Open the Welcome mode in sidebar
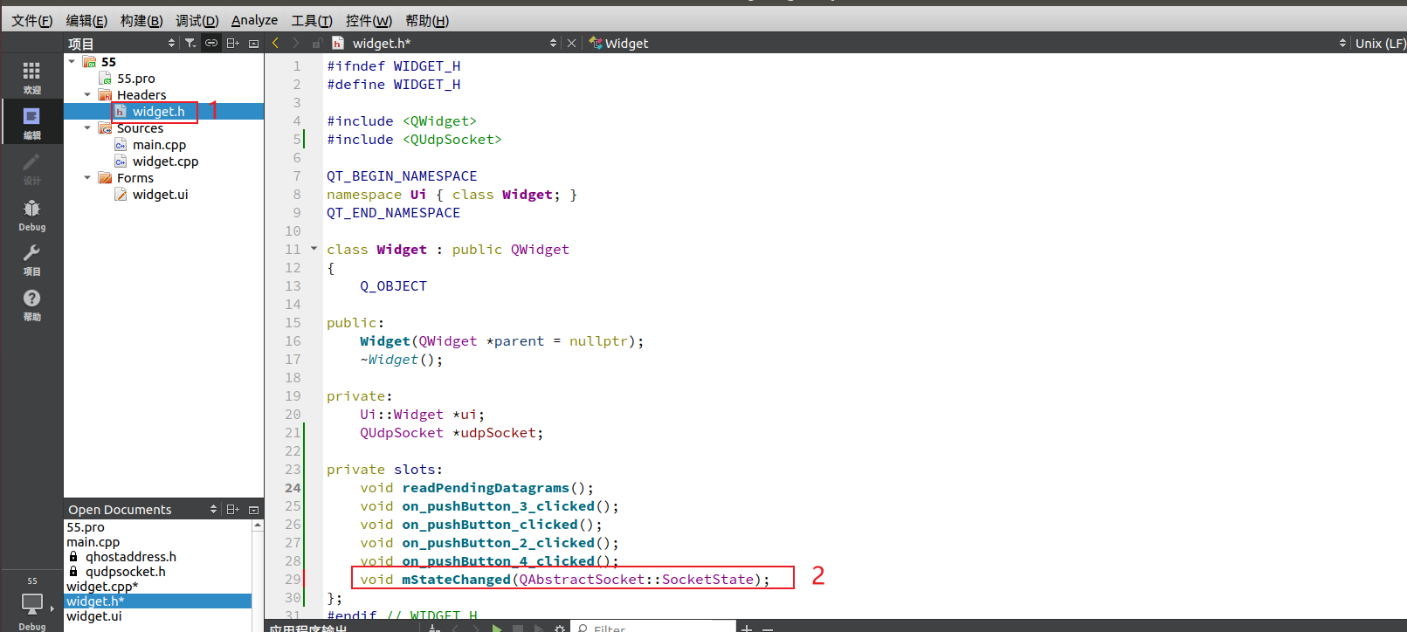 (31, 77)
